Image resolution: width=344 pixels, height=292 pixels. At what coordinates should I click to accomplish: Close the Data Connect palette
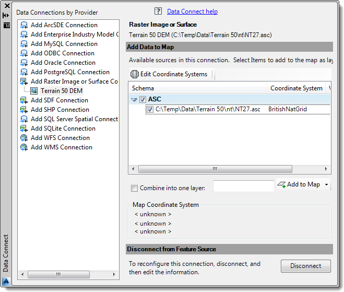pyautogui.click(x=7, y=6)
